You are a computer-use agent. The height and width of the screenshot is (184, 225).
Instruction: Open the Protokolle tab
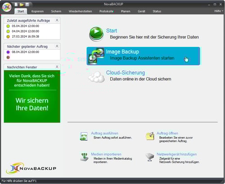(107, 11)
